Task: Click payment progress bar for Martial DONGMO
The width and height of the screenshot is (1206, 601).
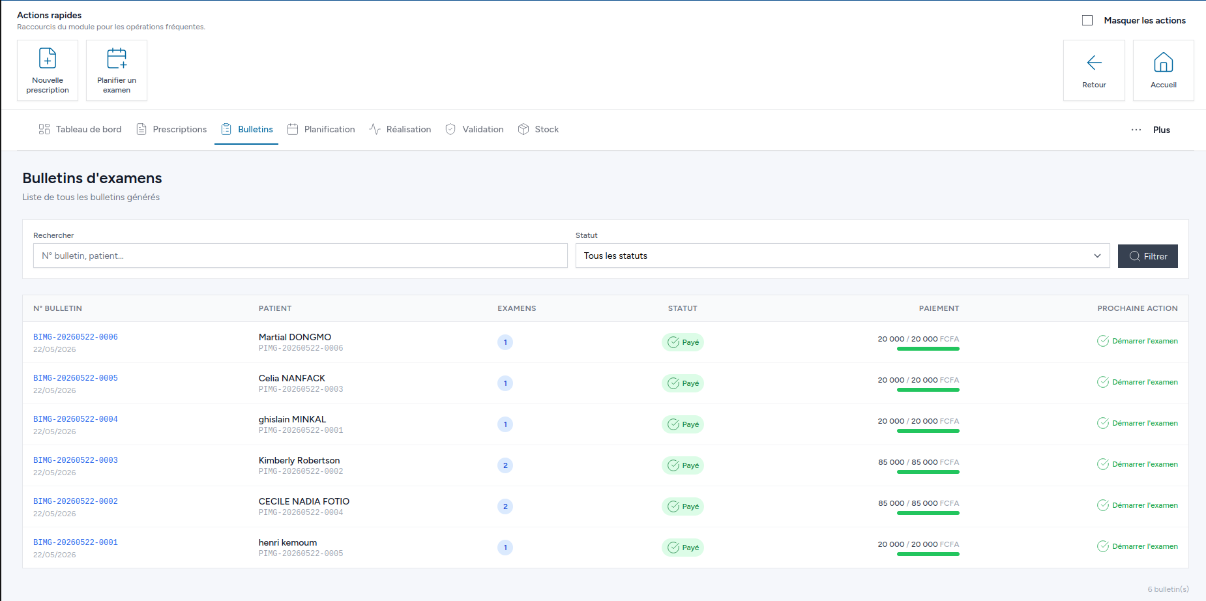Action: click(928, 349)
